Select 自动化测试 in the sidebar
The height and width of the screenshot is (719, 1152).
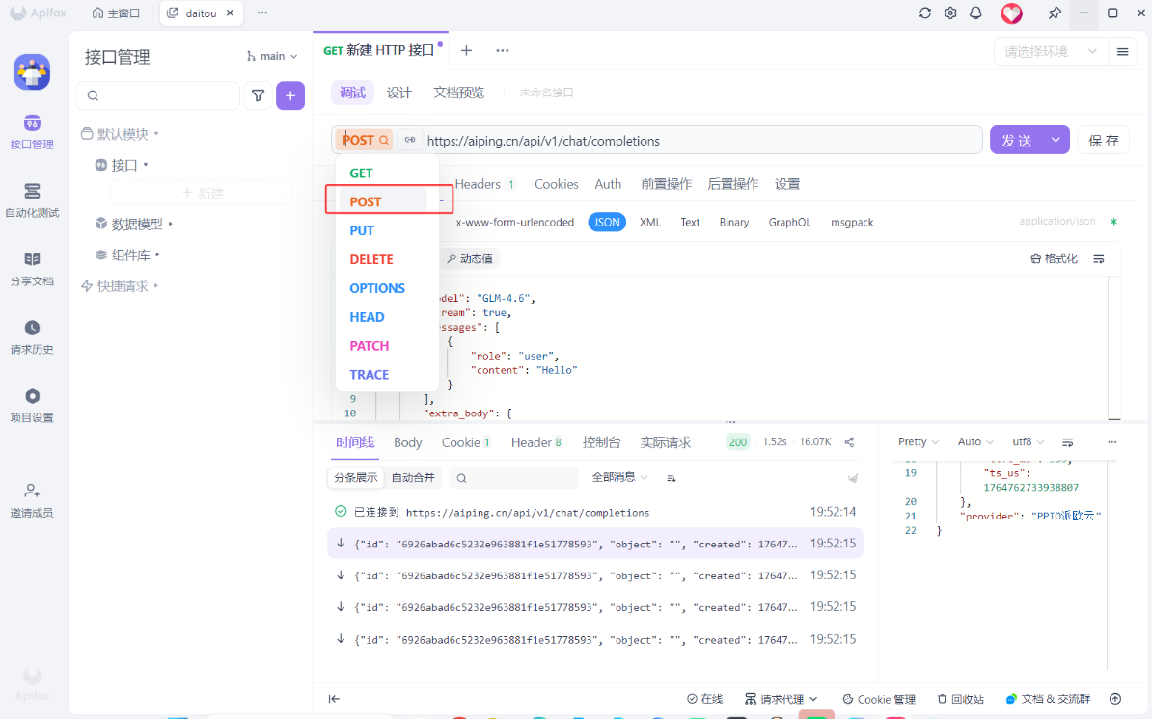[32, 196]
